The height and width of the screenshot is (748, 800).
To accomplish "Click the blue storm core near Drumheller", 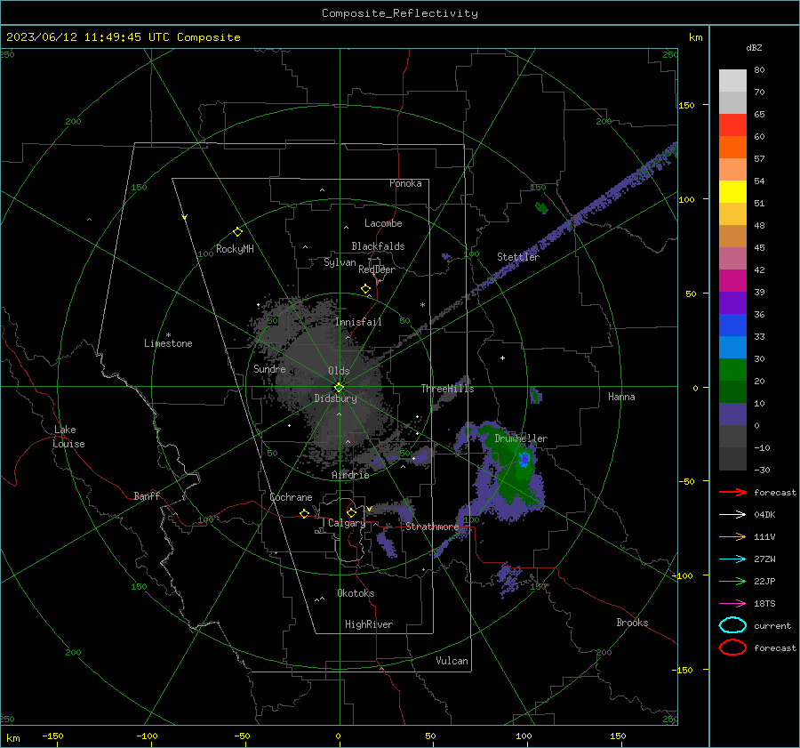I will point(524,459).
